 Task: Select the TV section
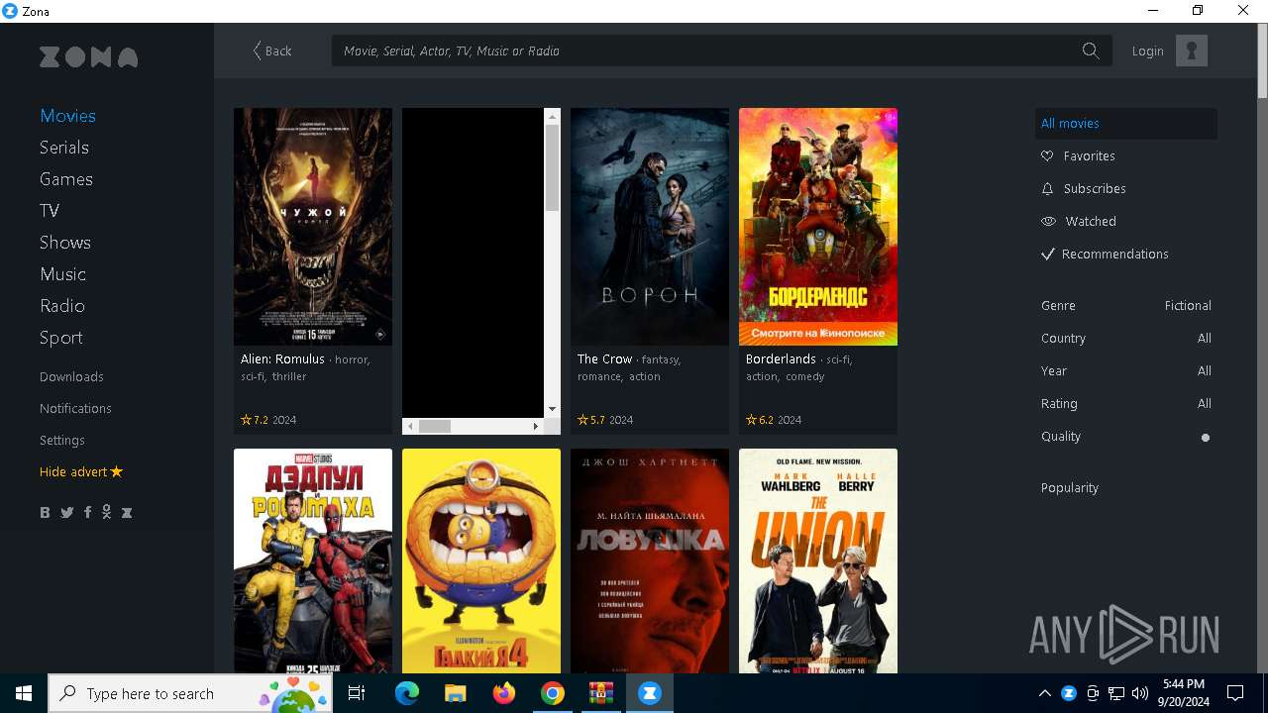pos(50,211)
